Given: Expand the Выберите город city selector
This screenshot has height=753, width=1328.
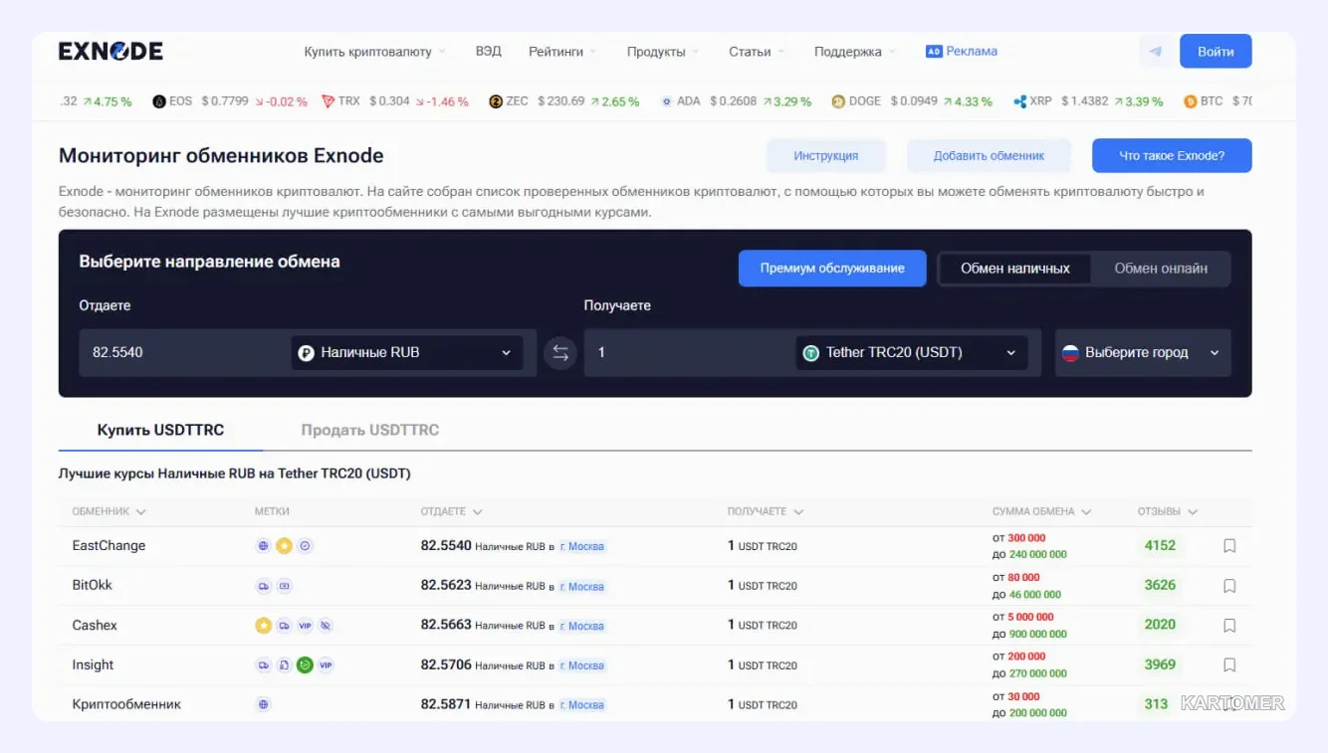Looking at the screenshot, I should [x=1143, y=353].
